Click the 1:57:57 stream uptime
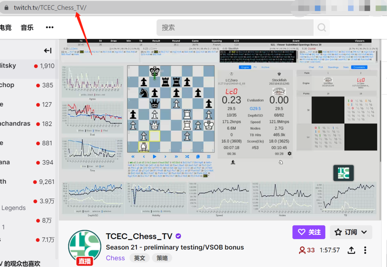Image resolution: width=387 pixels, height=267 pixels. (x=330, y=250)
